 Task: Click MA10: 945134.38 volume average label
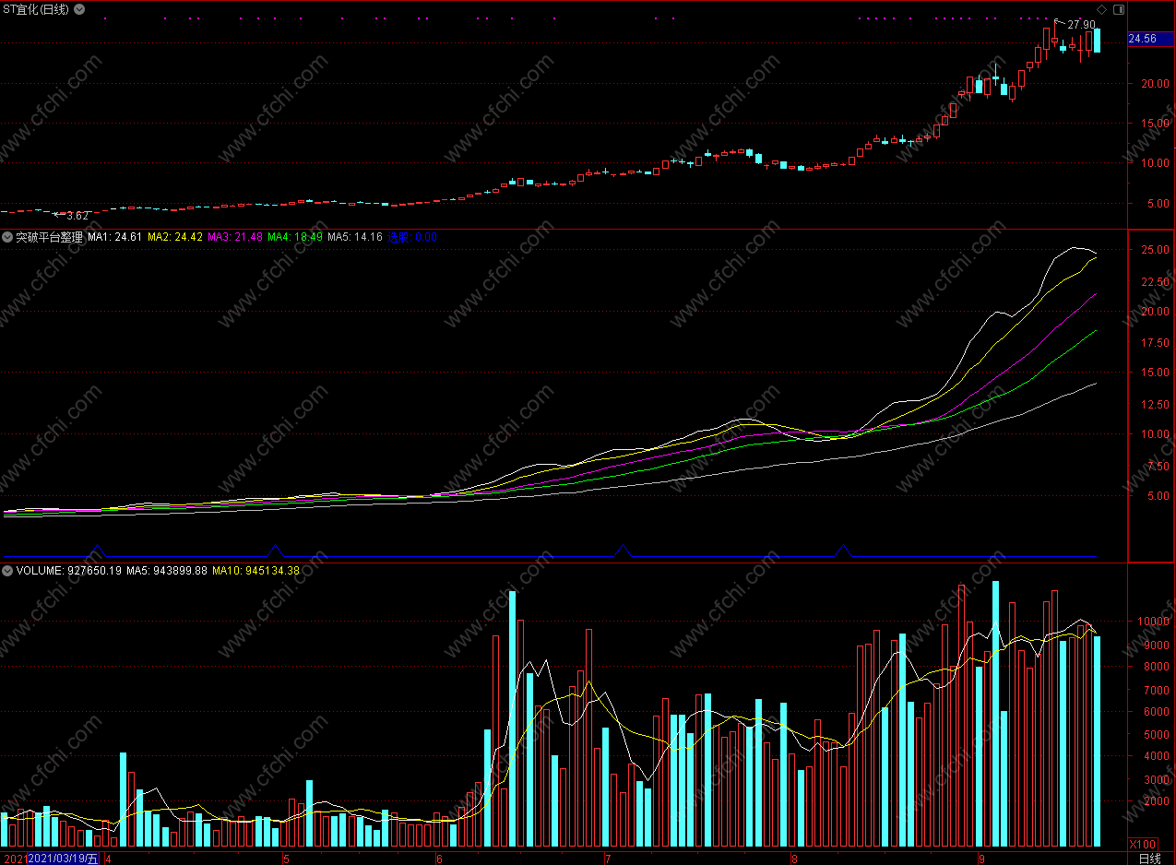[256, 571]
